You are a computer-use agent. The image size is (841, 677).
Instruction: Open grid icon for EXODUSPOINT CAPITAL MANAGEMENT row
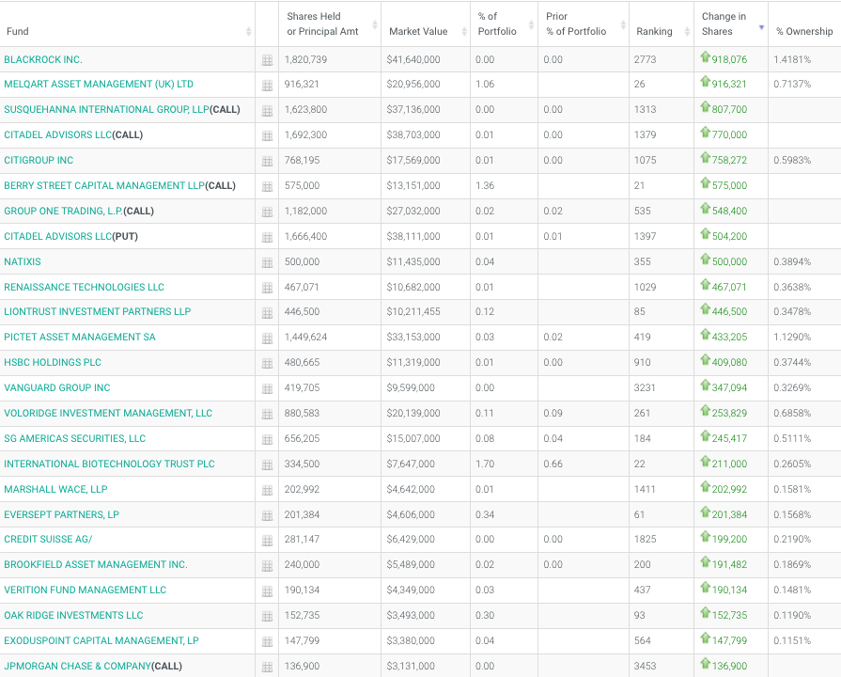click(267, 641)
